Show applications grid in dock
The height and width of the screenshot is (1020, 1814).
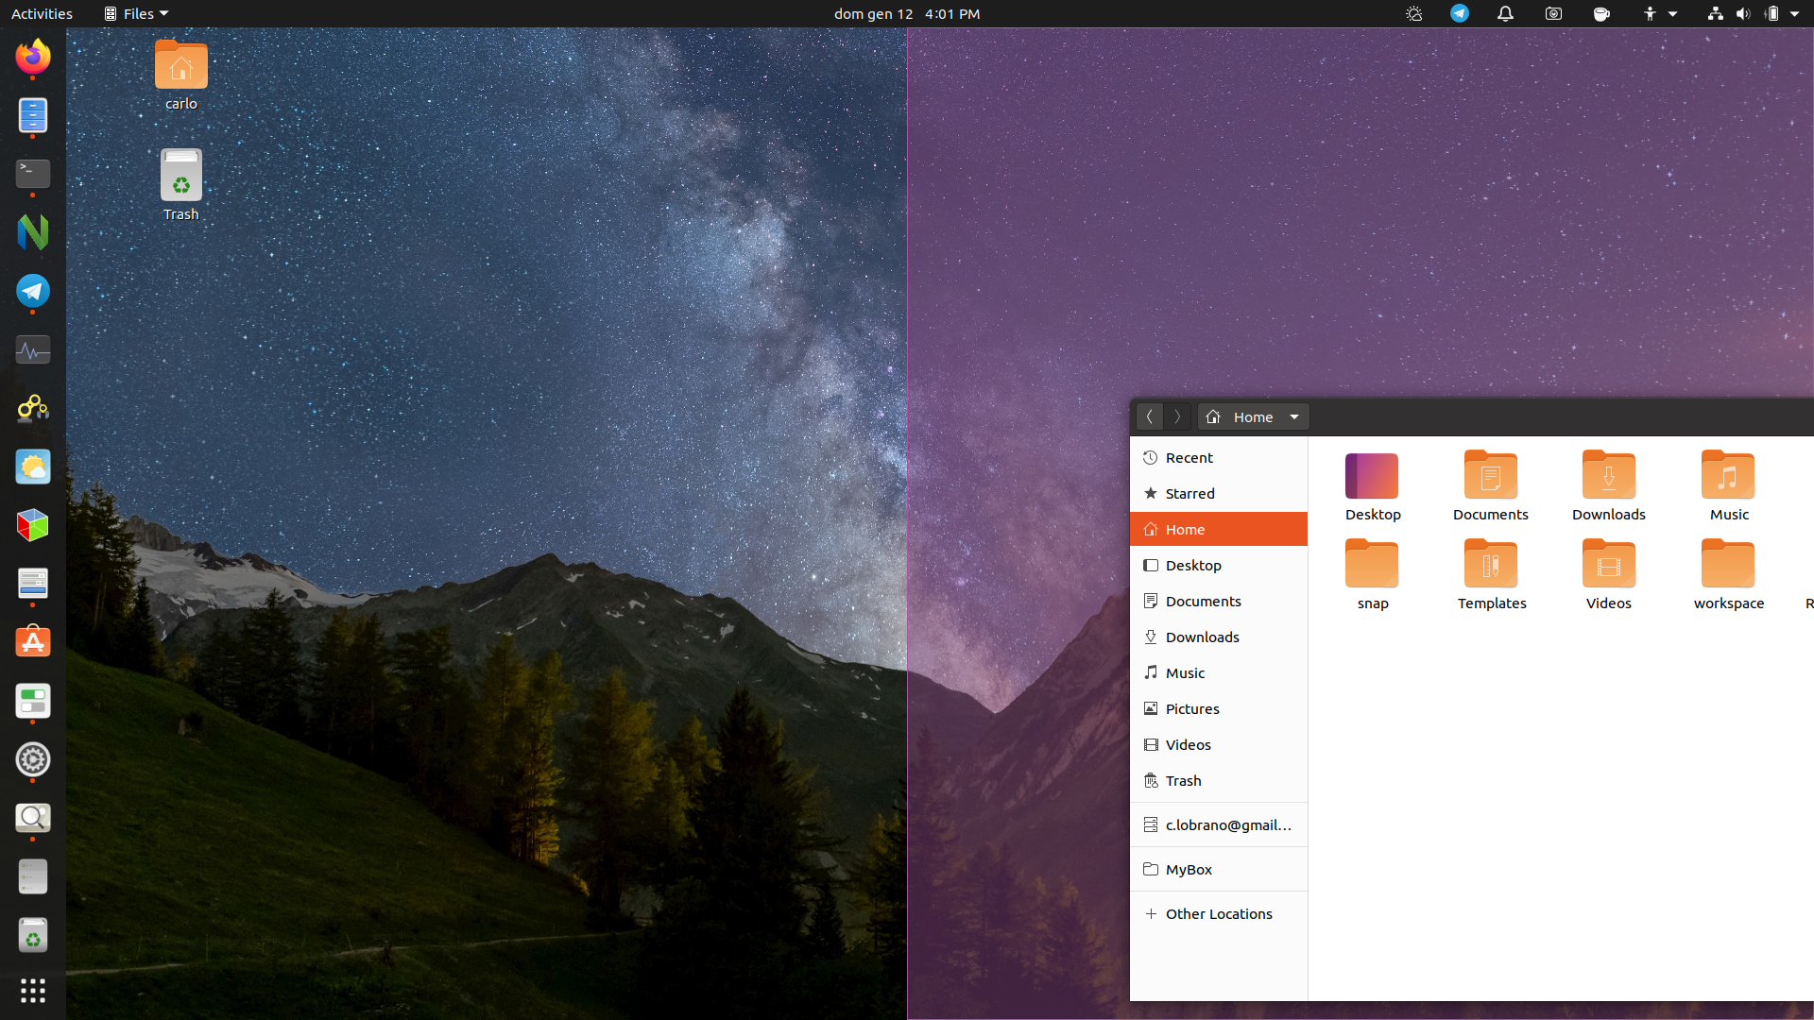(x=33, y=990)
